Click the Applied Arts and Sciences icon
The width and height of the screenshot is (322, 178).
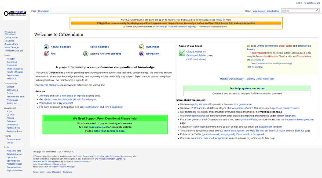coord(86,54)
